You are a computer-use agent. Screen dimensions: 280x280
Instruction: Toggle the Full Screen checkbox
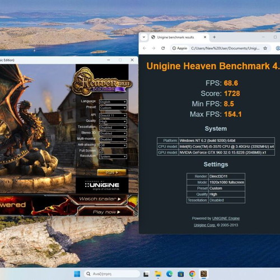tap(101, 151)
